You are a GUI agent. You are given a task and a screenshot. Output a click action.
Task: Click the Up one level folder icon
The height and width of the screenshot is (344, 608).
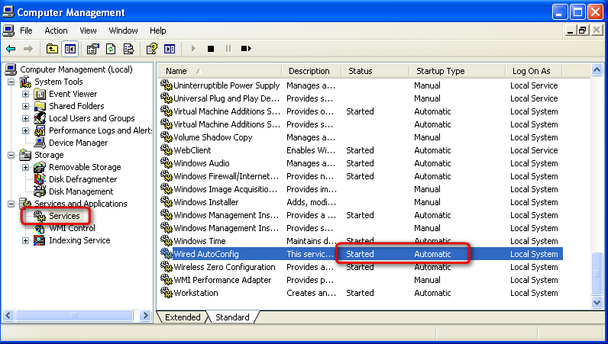pos(52,49)
